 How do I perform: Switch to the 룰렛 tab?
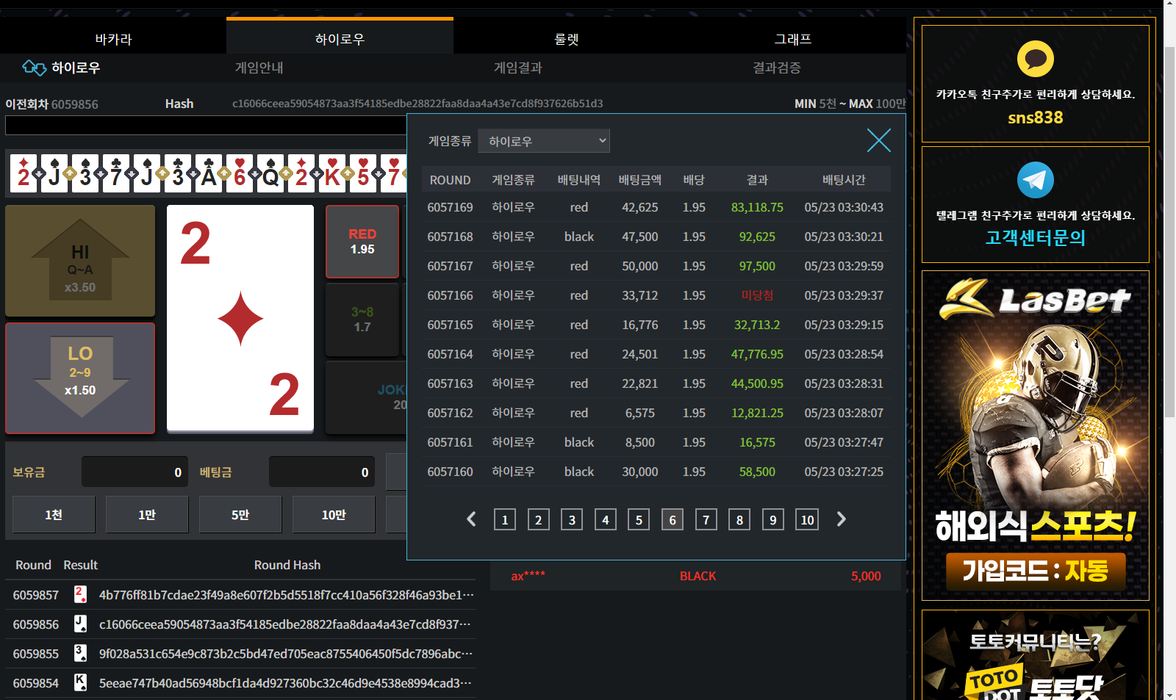click(566, 39)
